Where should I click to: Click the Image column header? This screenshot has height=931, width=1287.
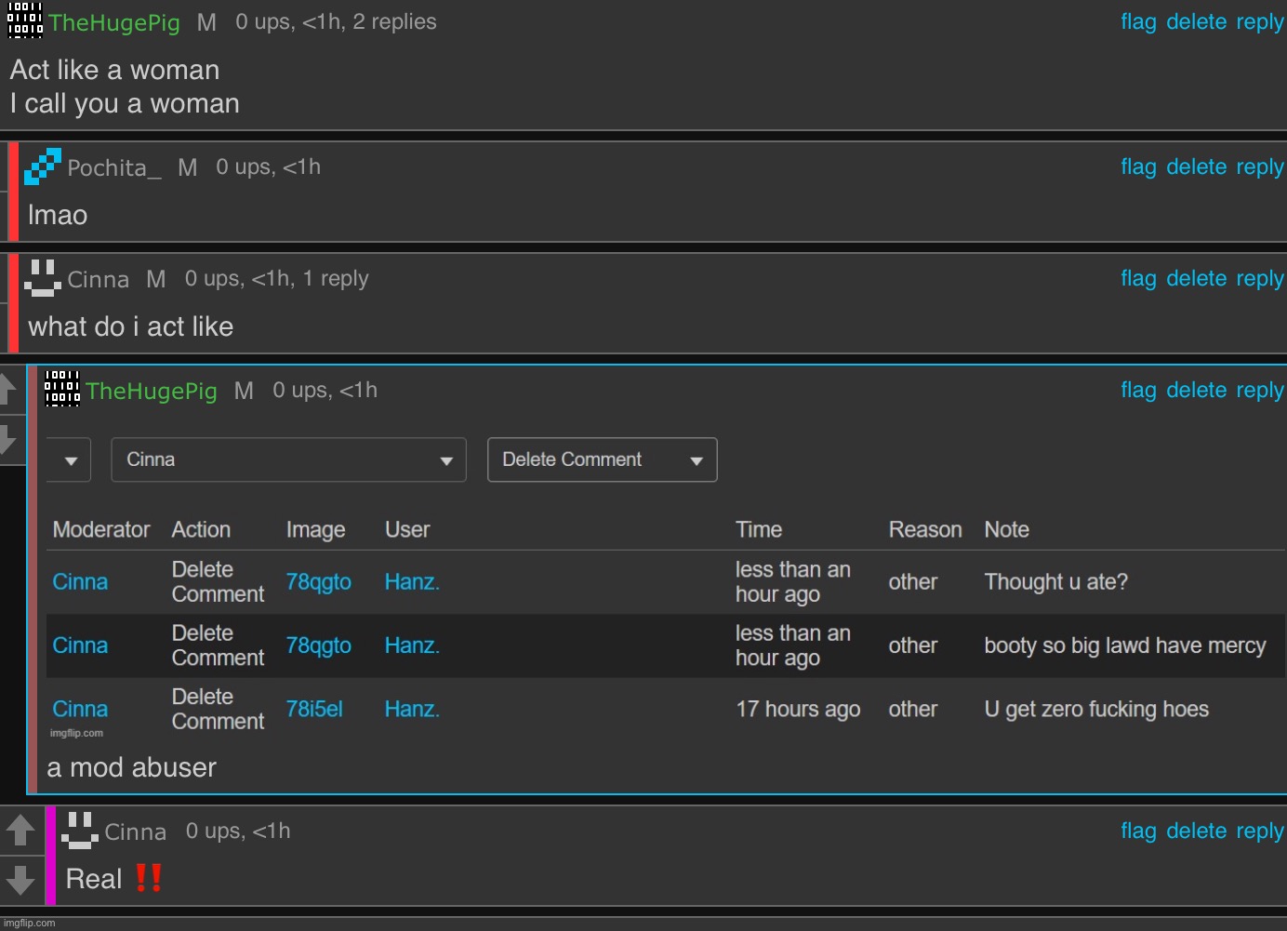315,530
